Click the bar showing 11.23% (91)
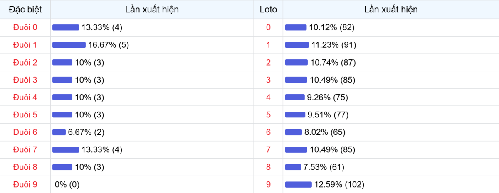499x193 pixels. pyautogui.click(x=297, y=45)
